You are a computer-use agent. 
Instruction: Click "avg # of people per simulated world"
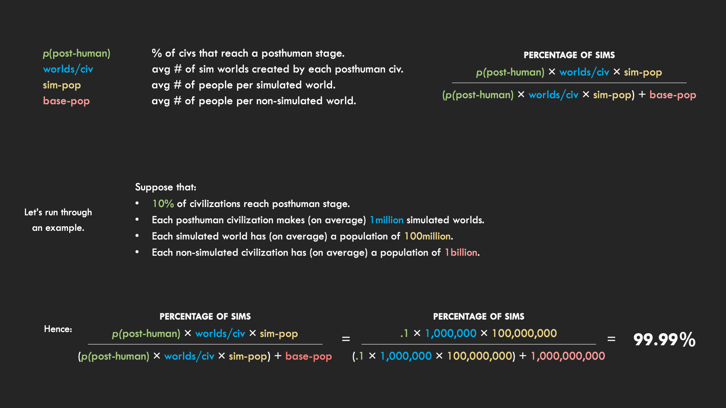(x=244, y=85)
